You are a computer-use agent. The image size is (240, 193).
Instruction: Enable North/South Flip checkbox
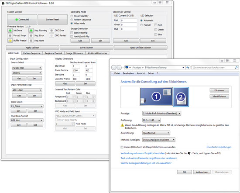coord(72,36)
